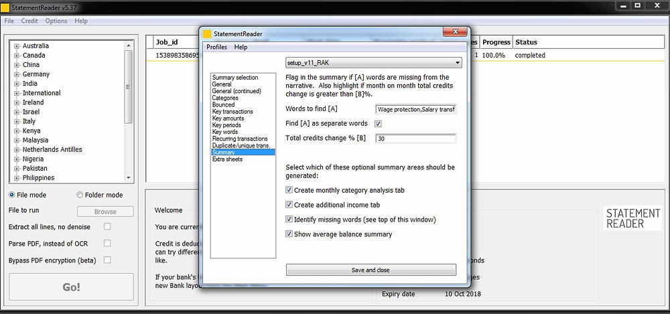Screen dimensions: 670x314
Task: Click the completed status cell
Action: 530,56
